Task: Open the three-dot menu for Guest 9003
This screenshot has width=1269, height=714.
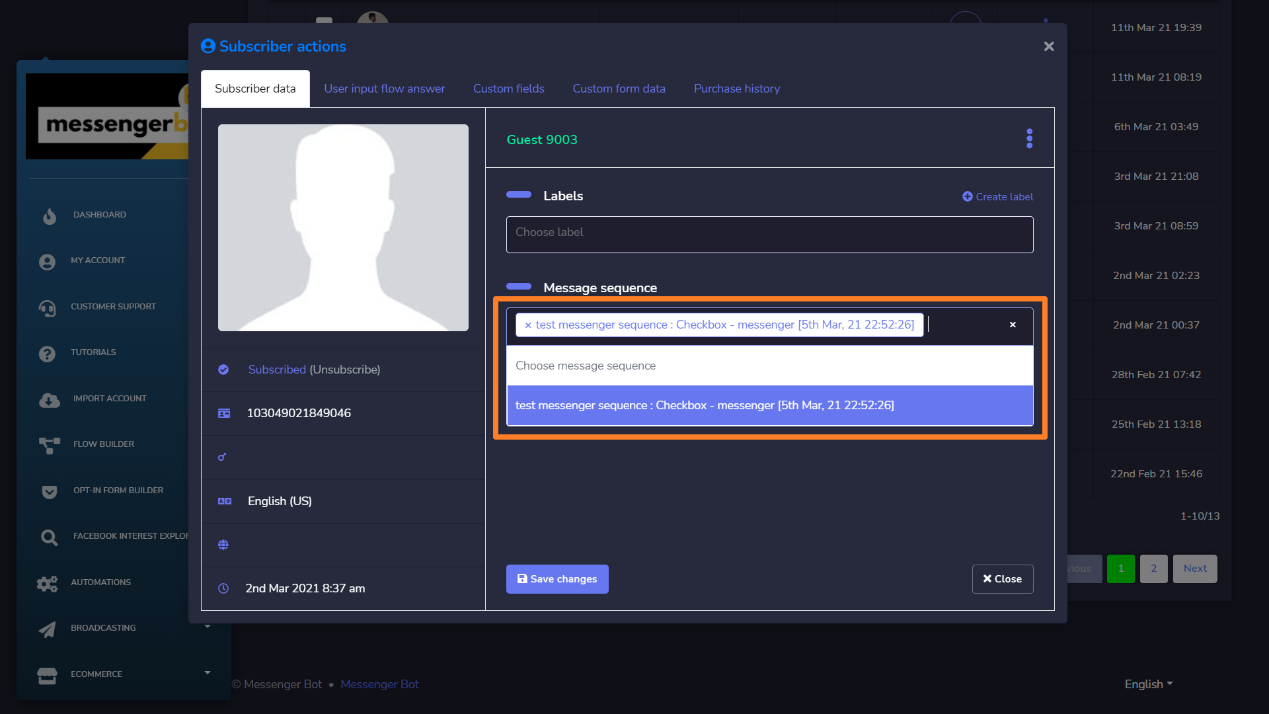Action: click(1029, 138)
